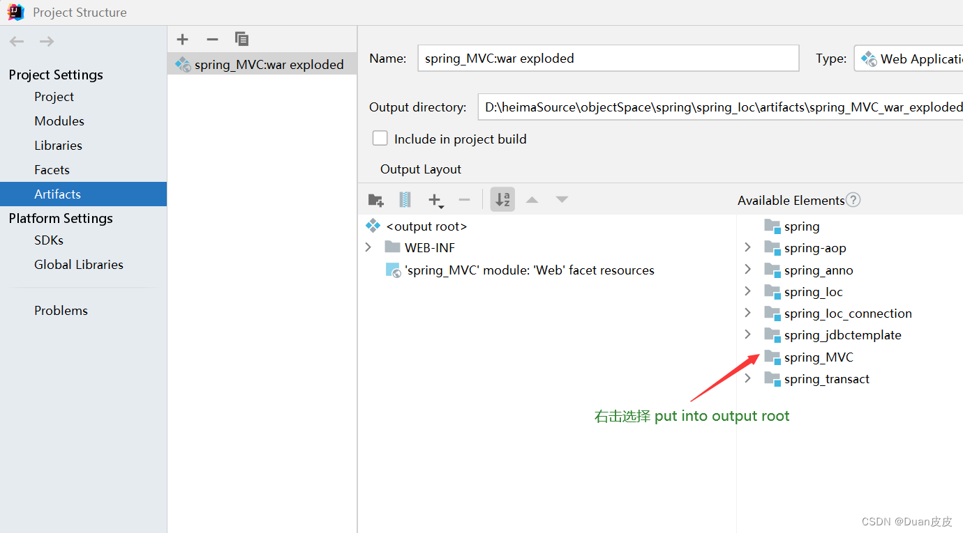The height and width of the screenshot is (533, 963).
Task: Enable the Include in project build checkbox
Action: point(380,138)
